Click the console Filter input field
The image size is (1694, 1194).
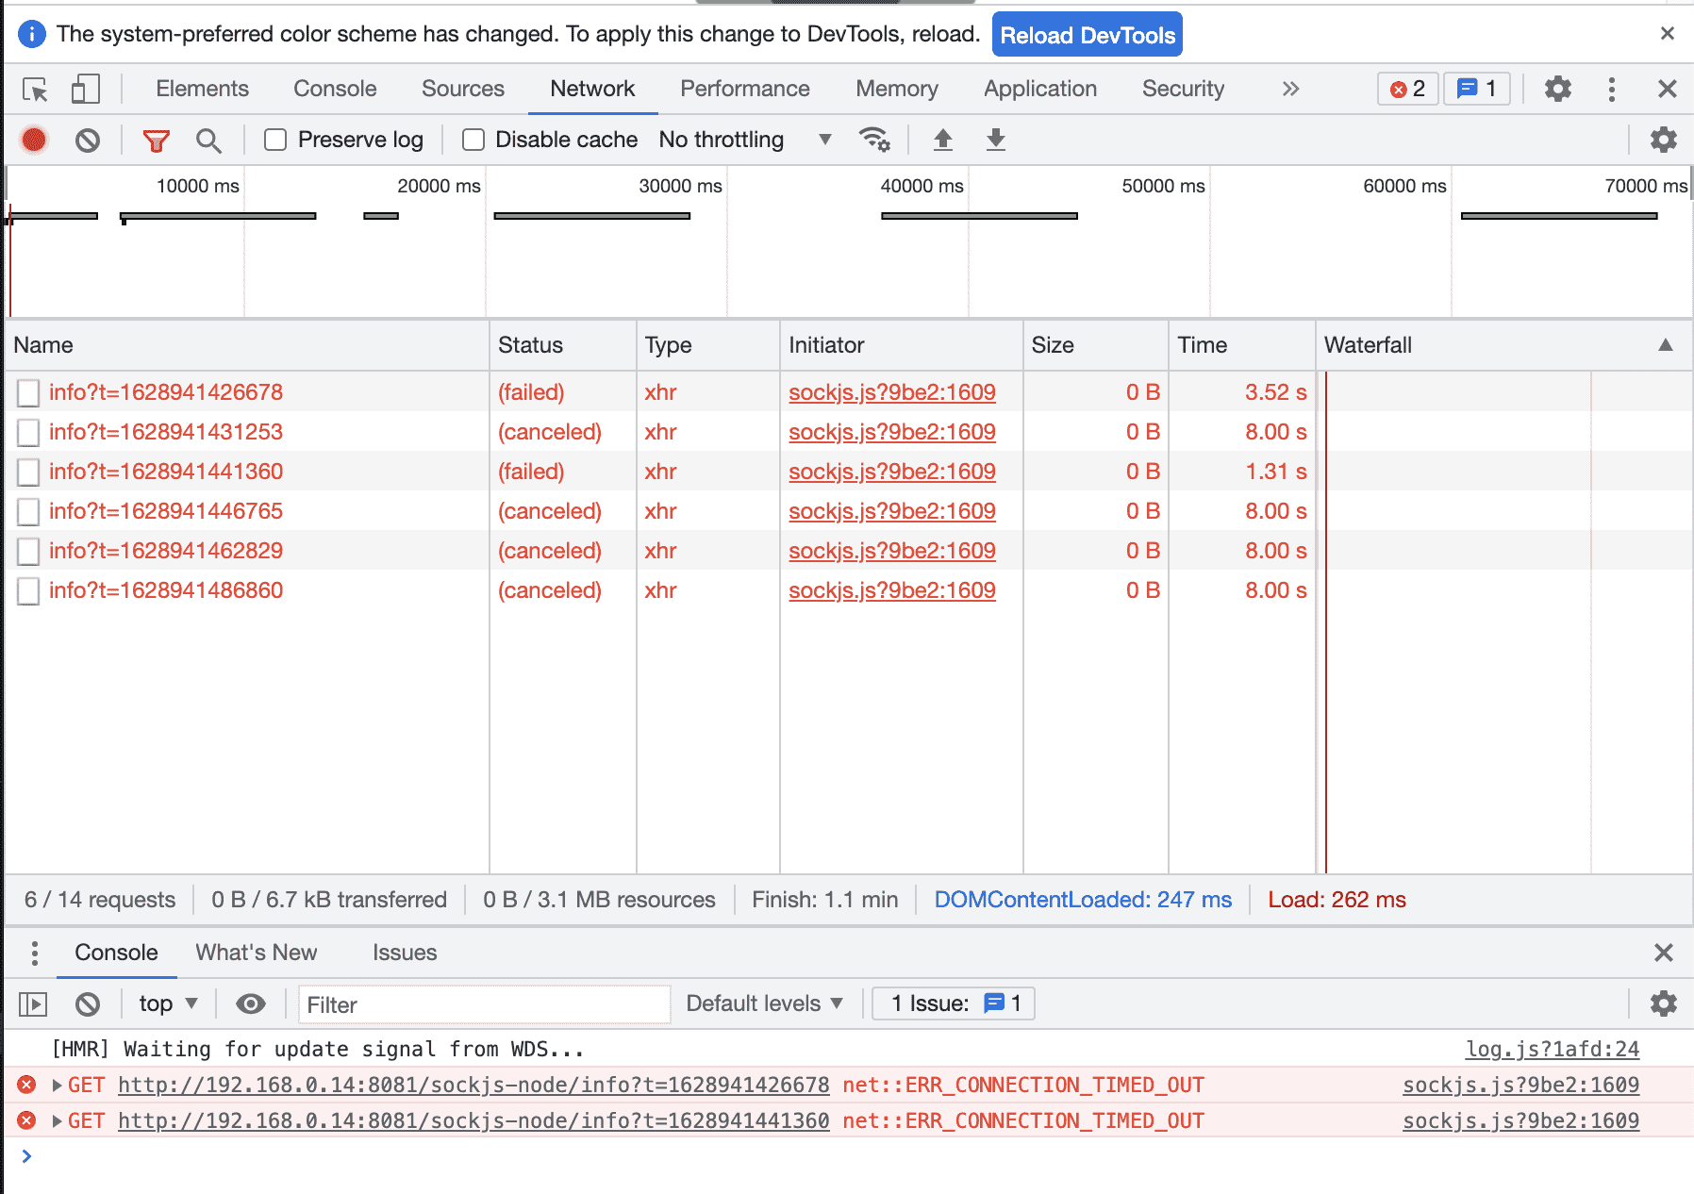coord(484,1004)
